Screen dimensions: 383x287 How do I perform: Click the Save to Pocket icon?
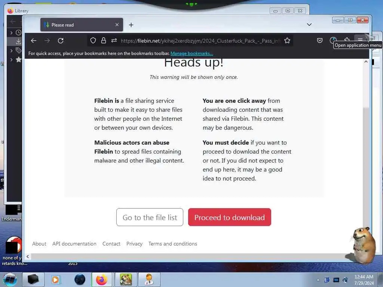click(x=320, y=40)
